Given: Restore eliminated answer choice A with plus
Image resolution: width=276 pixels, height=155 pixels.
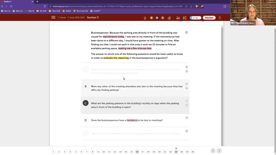Looking at the screenshot, I should point(187,67).
